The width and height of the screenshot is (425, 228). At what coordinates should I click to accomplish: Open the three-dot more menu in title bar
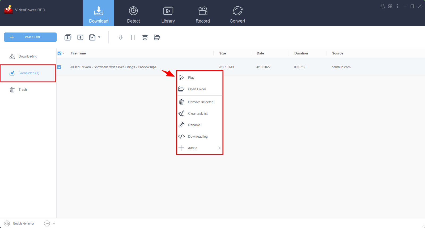pyautogui.click(x=398, y=6)
